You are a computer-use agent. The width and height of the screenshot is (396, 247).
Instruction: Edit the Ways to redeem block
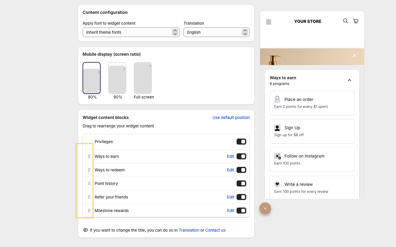pos(230,170)
